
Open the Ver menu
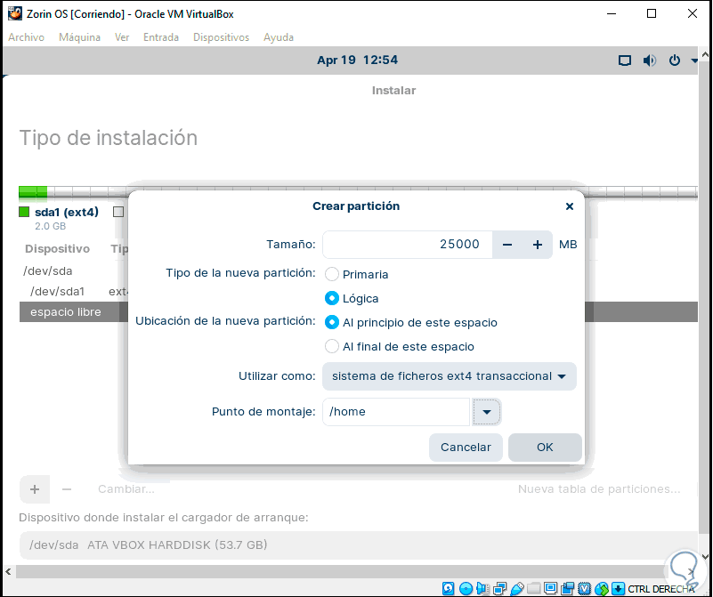[122, 37]
